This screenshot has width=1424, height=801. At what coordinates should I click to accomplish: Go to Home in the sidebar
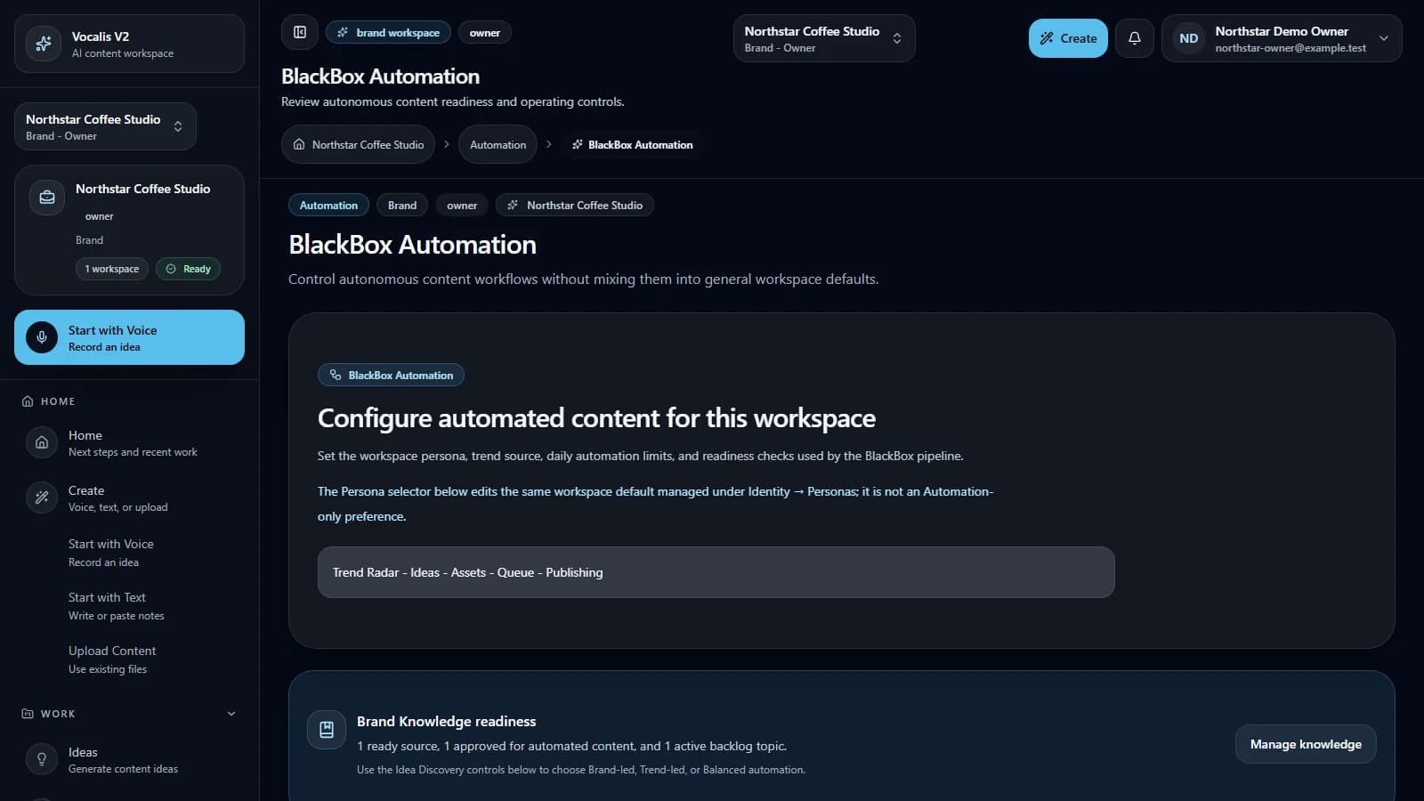point(129,443)
